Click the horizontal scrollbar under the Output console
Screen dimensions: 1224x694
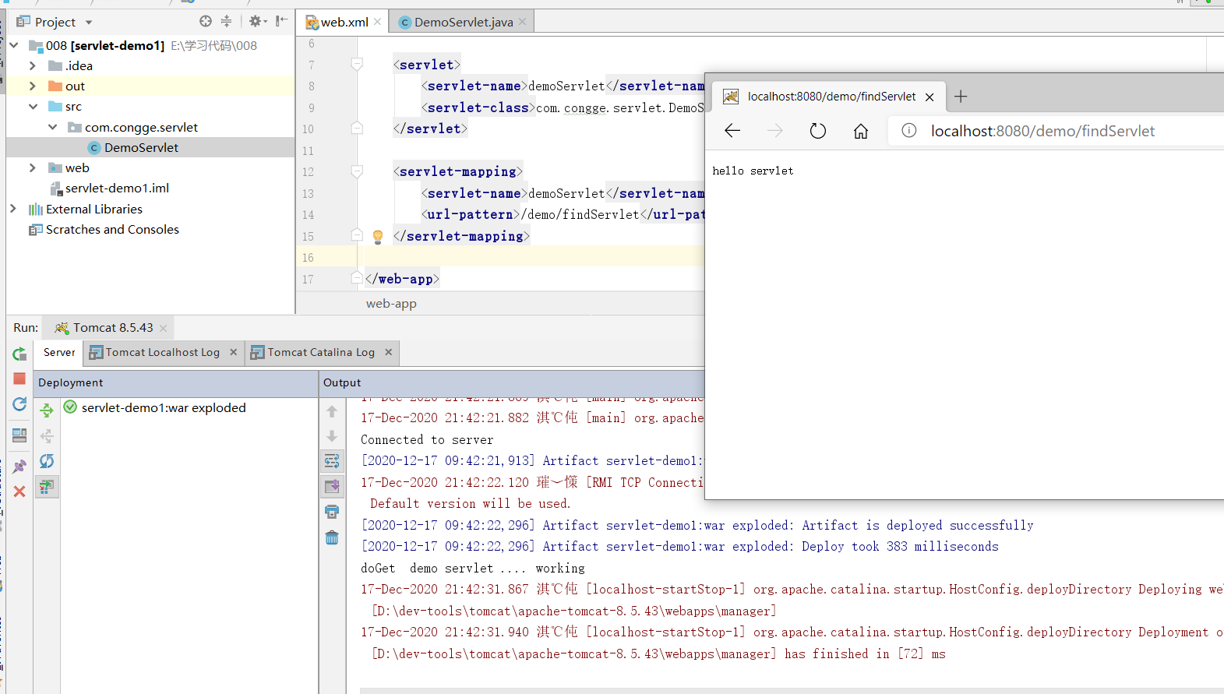[x=792, y=690]
